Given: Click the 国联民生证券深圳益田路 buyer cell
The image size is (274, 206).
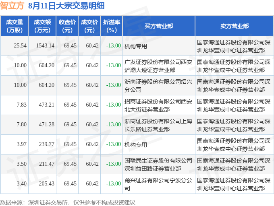Looking at the screenshot, I should (x=158, y=165).
